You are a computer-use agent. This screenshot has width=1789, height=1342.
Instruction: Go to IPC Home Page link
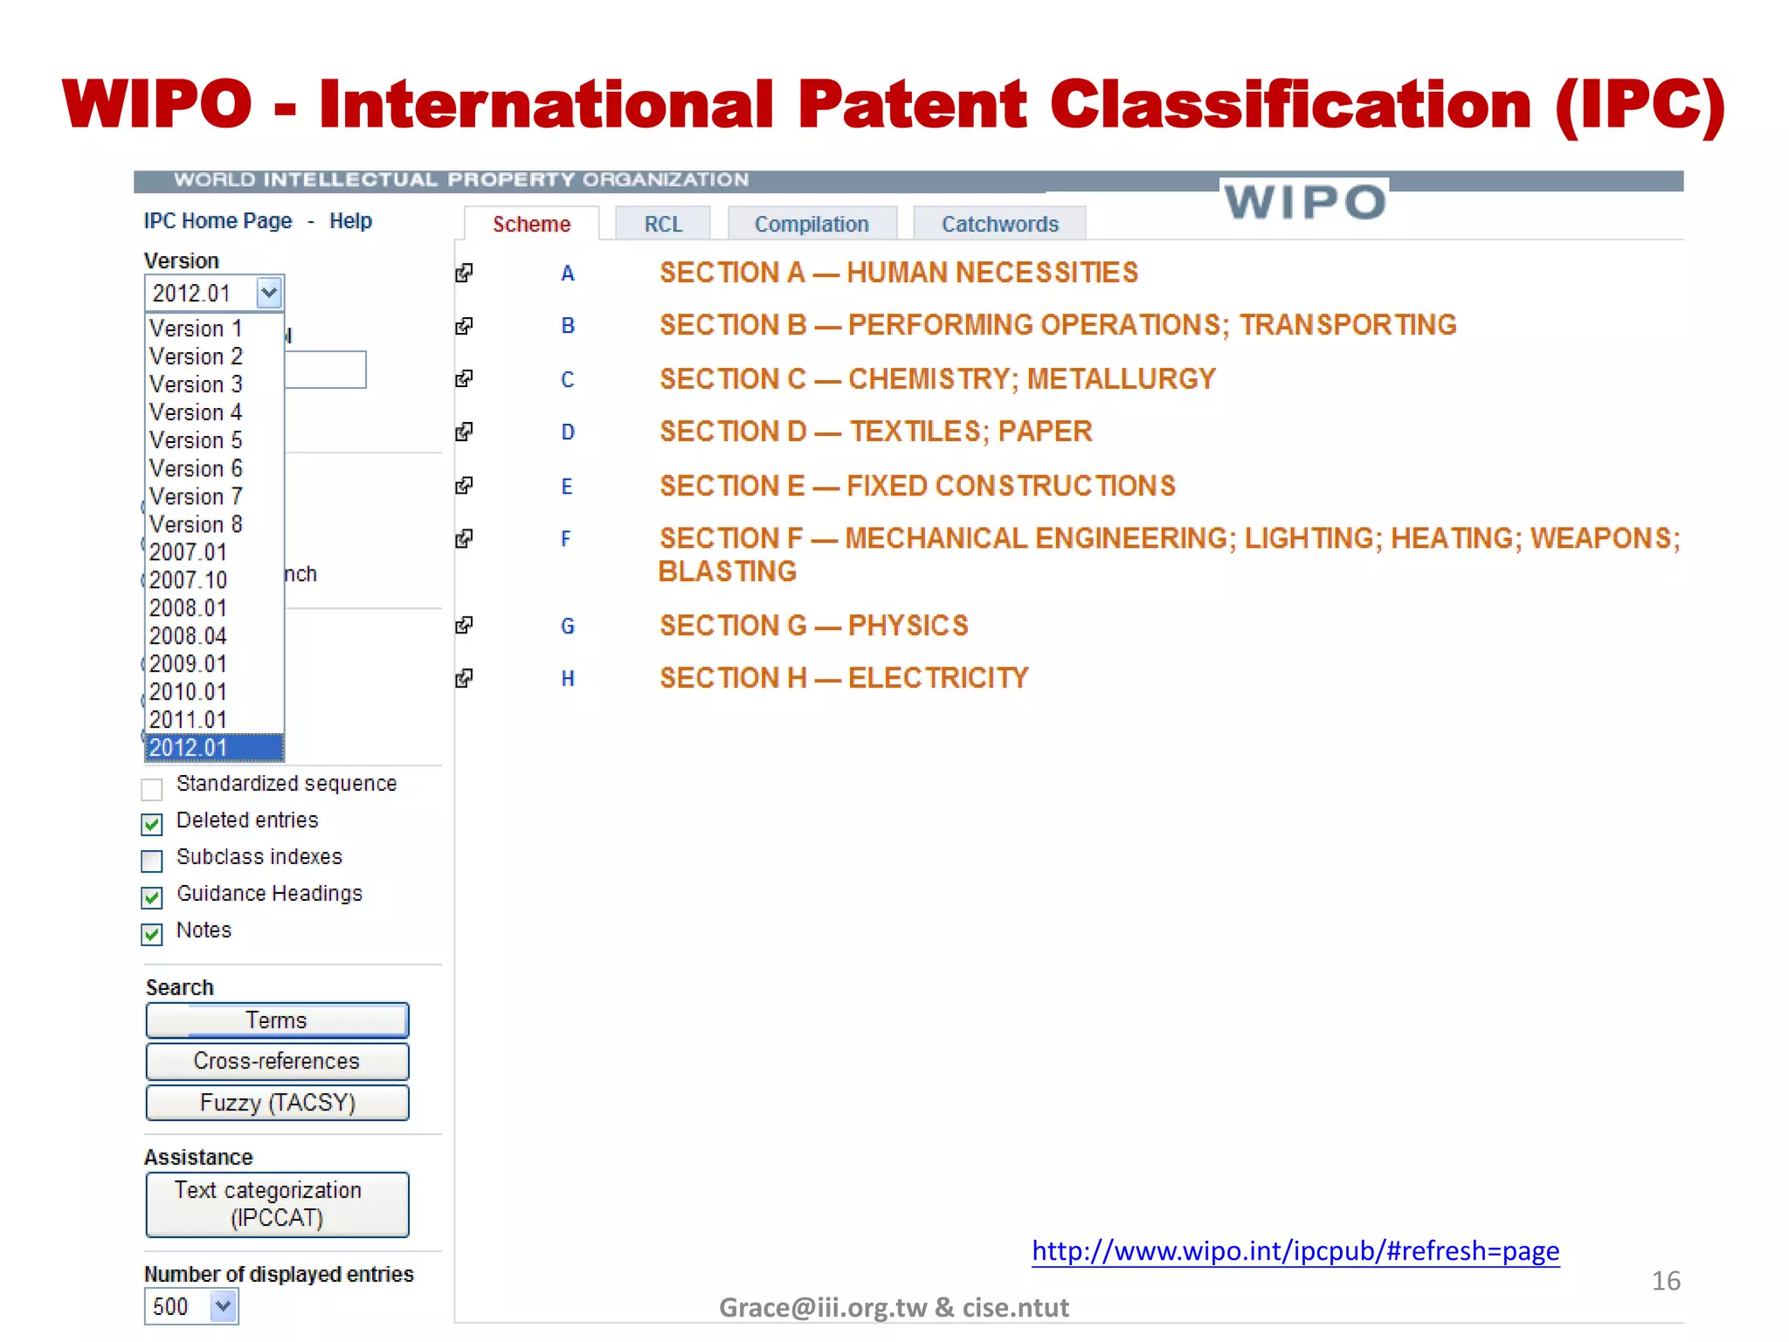(x=218, y=221)
